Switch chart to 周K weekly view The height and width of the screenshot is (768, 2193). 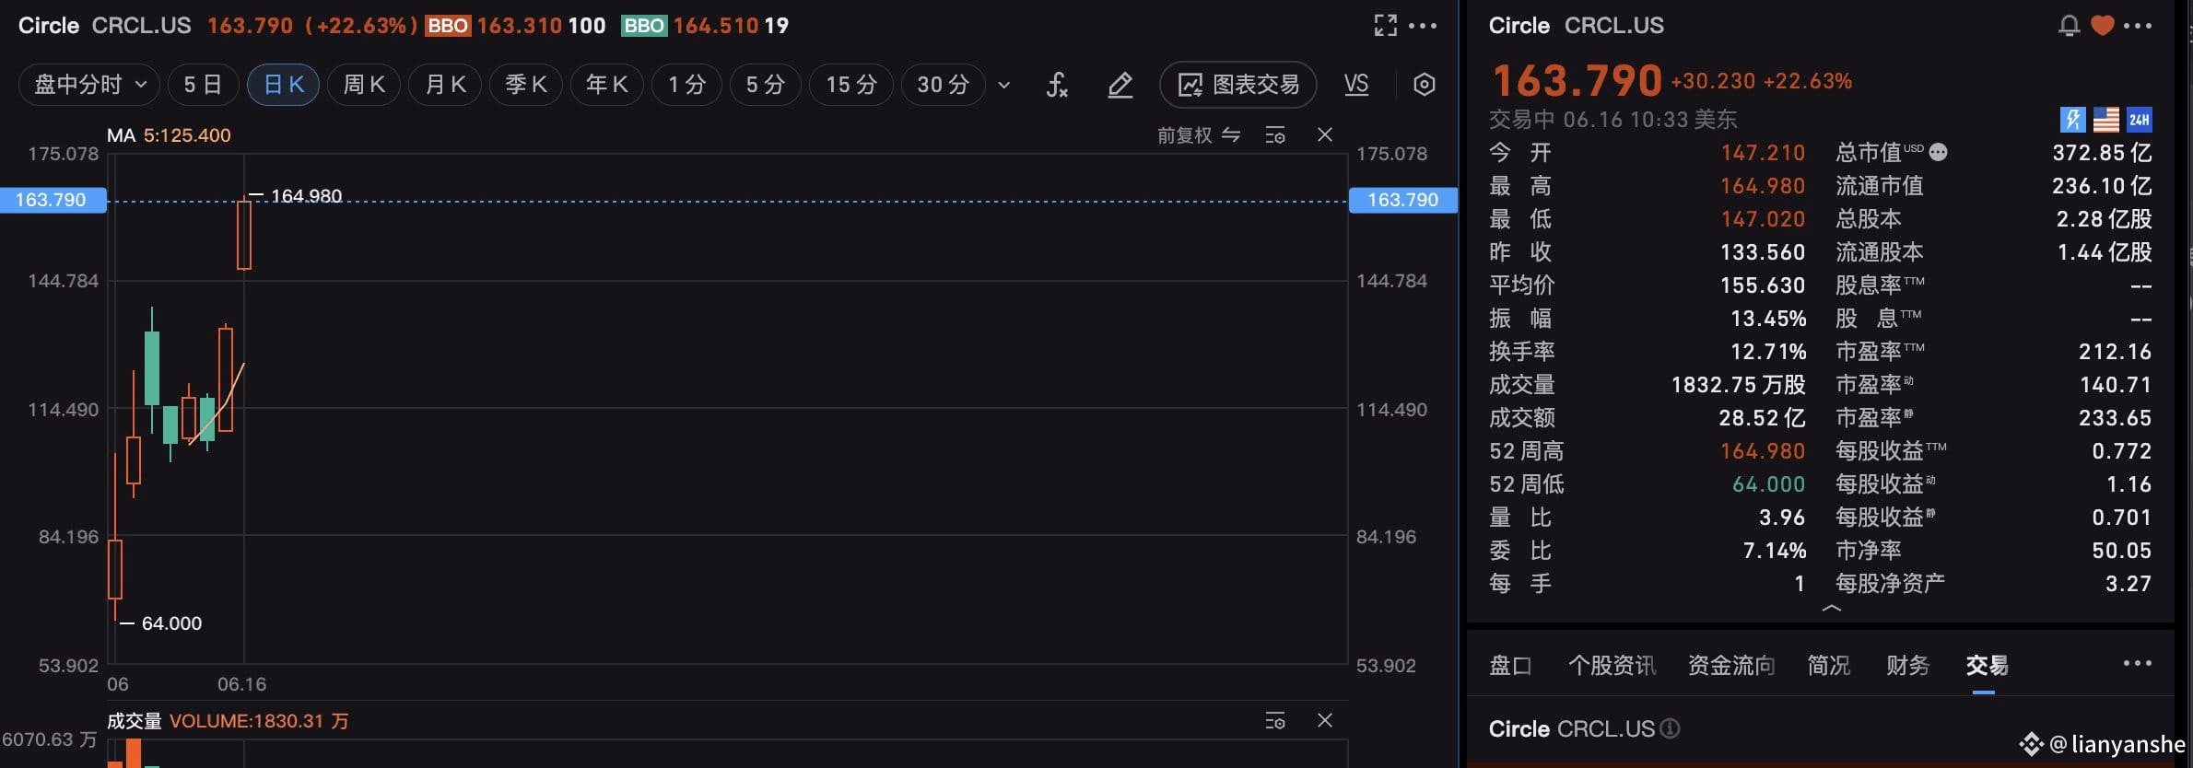(x=364, y=85)
